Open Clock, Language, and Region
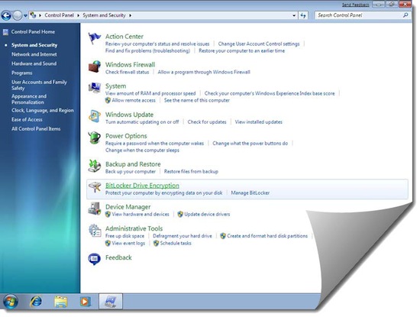 tap(42, 111)
